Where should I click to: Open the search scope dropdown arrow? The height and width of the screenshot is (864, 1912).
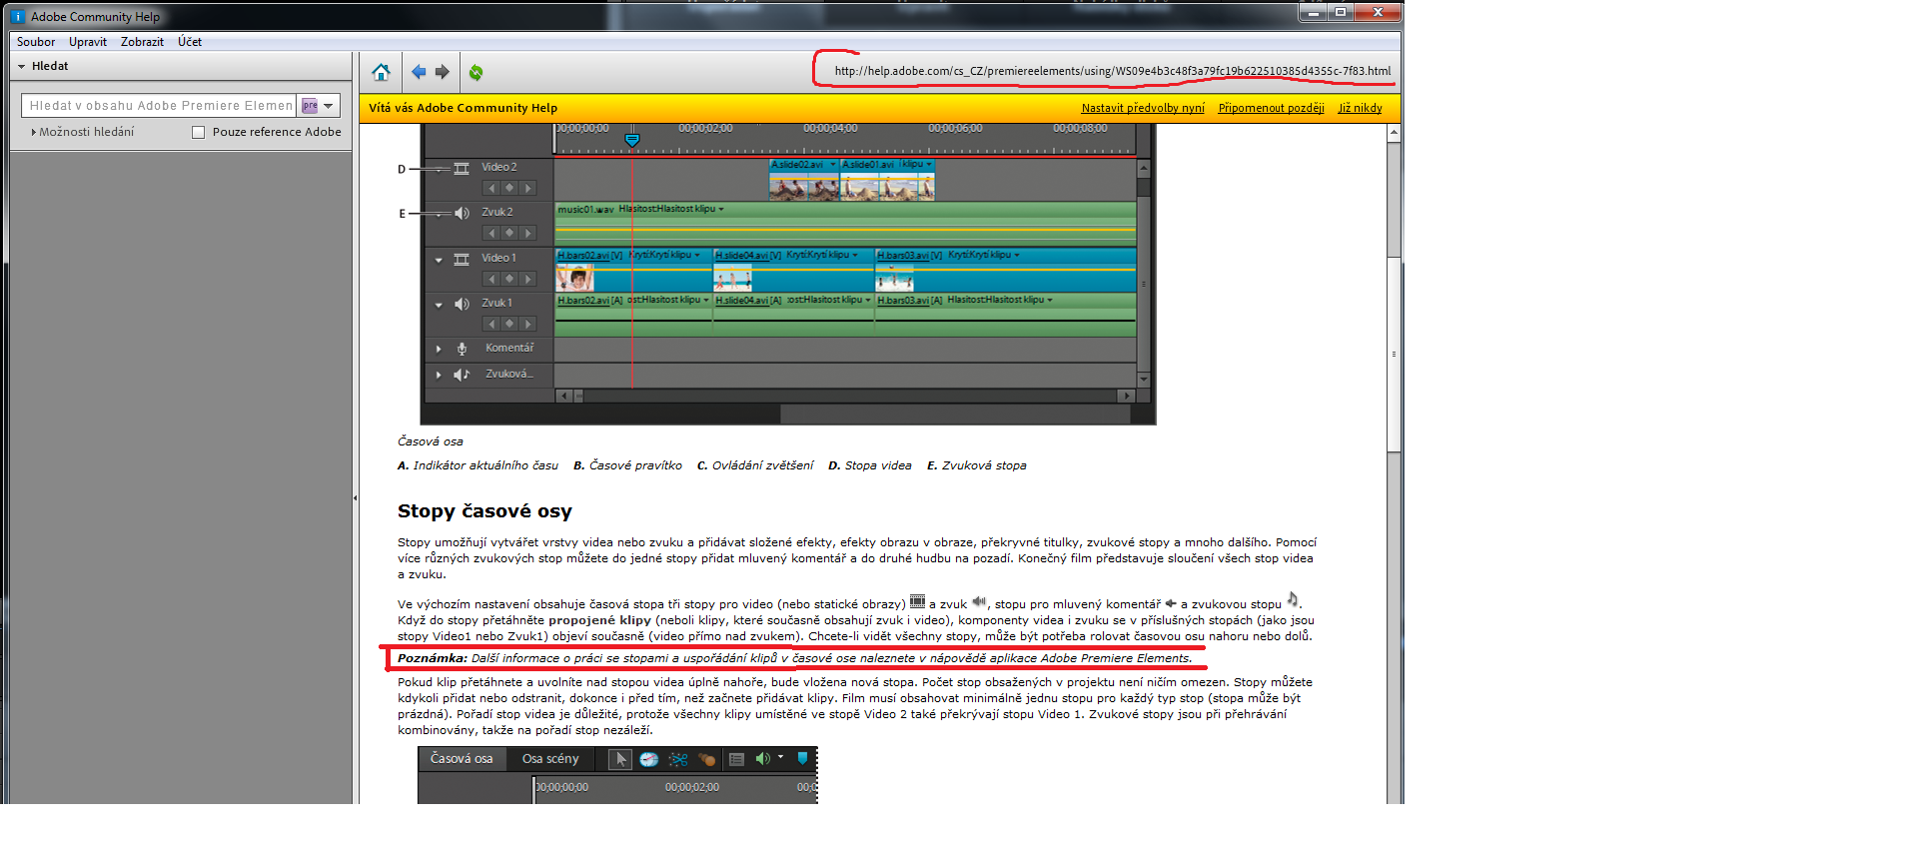coord(329,106)
